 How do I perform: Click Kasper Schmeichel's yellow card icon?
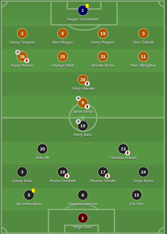click(87, 6)
